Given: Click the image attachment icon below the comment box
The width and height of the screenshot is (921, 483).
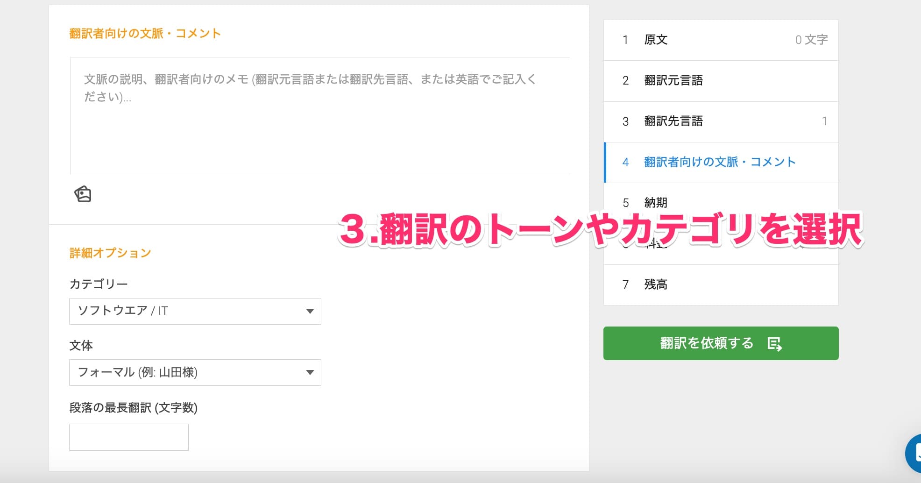Looking at the screenshot, I should (x=83, y=194).
